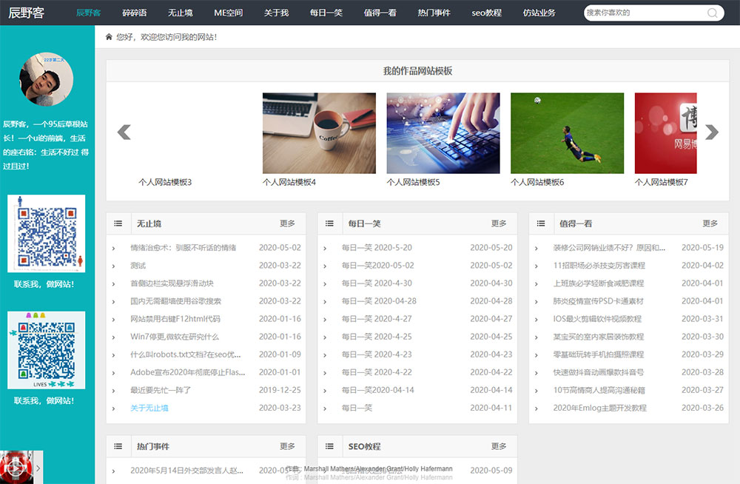Open 更多 in the 无止境 panel
The image size is (740, 484).
tap(287, 223)
